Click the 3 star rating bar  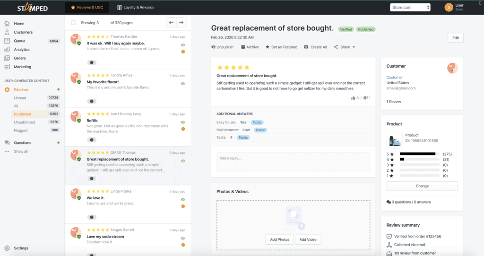point(420,165)
